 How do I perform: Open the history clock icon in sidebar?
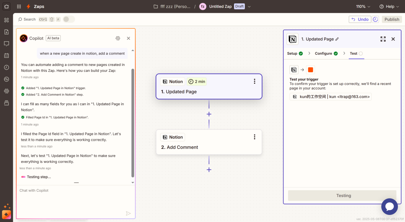coord(6,67)
